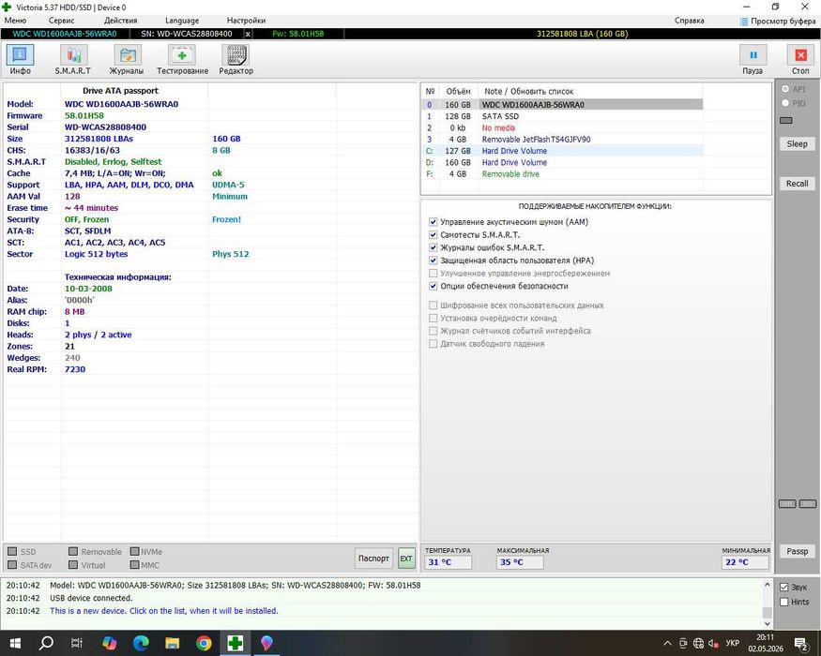This screenshot has height=656, width=821.
Task: Open the Сервис menu
Action: coord(61,21)
